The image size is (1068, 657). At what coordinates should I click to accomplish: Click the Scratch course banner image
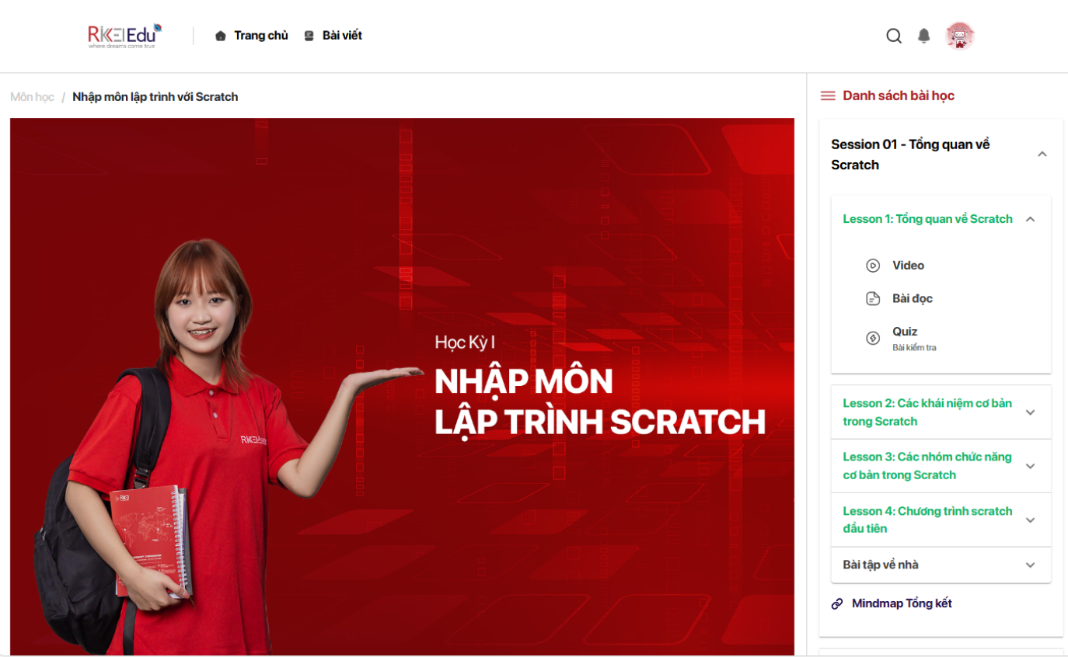402,386
